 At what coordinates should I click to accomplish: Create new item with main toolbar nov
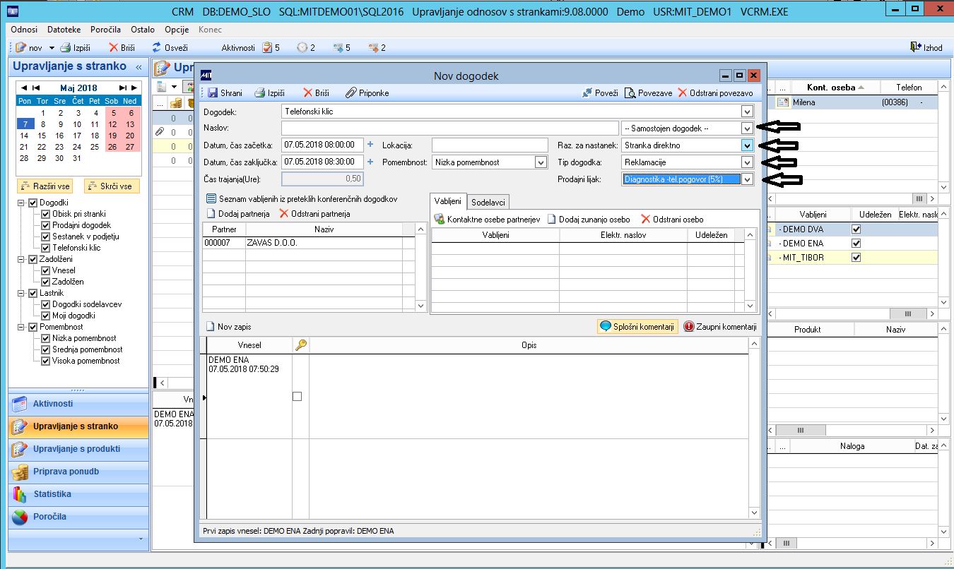click(29, 47)
